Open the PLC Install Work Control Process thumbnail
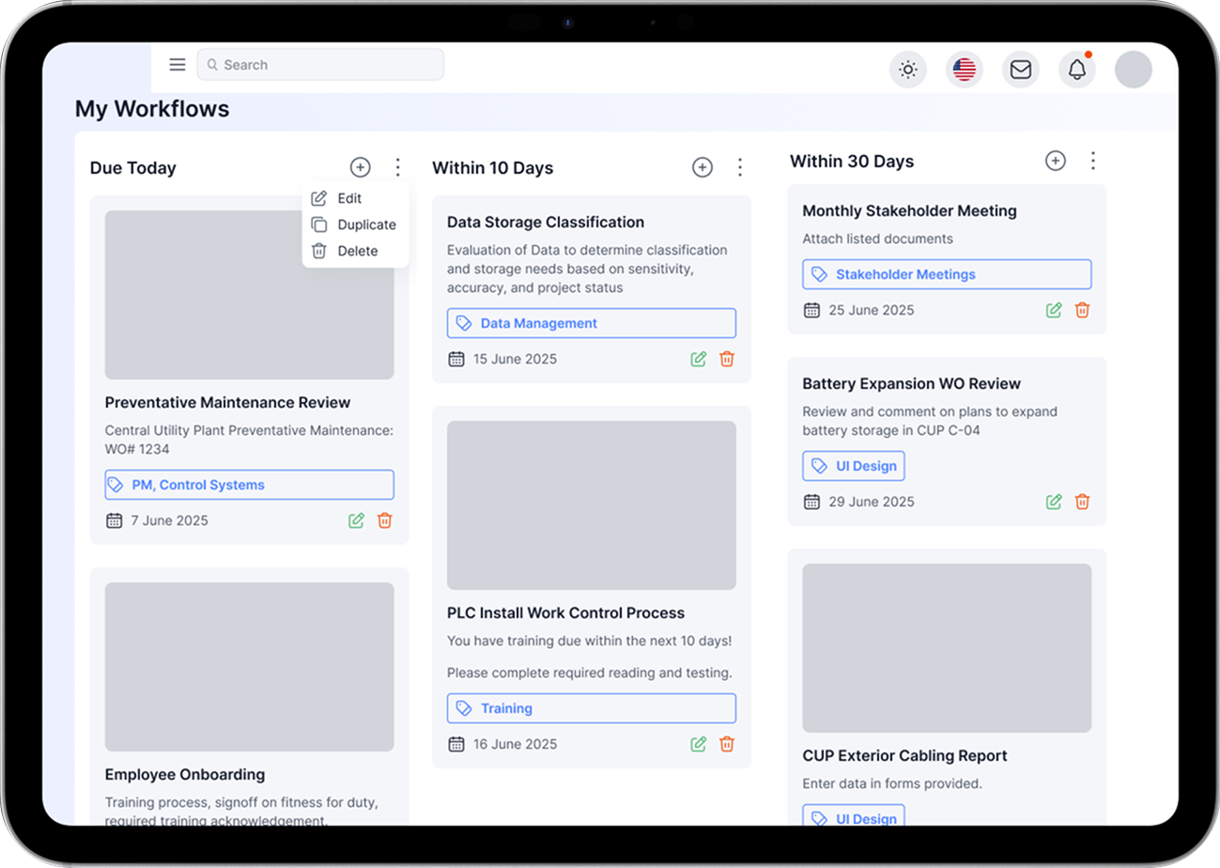 coord(591,504)
